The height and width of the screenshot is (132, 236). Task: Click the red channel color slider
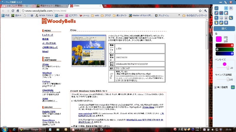[x=224, y=45]
